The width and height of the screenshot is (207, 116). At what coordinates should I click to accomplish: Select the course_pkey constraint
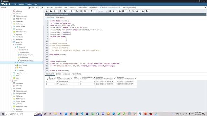pos(24,58)
